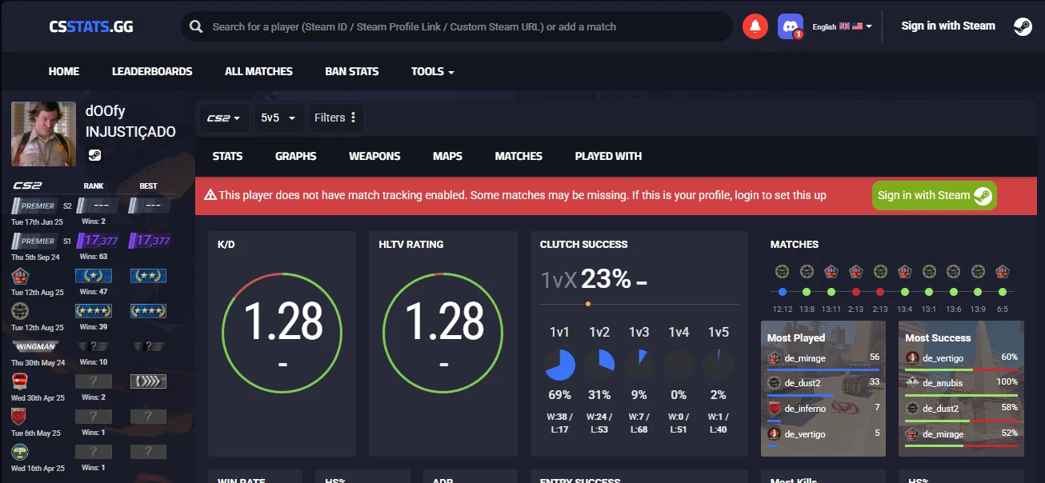Viewport: 1045px width, 483px height.
Task: Expand the English language dropdown
Action: [842, 26]
